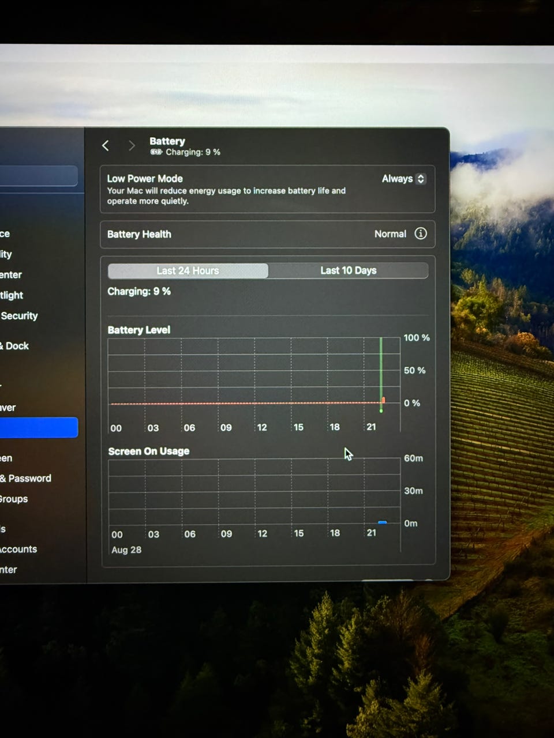Click the Screen On Usage heading
This screenshot has width=554, height=738.
pyautogui.click(x=149, y=451)
